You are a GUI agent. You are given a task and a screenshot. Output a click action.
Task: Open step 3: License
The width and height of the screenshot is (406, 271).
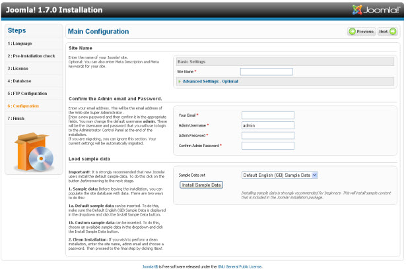tap(18, 68)
